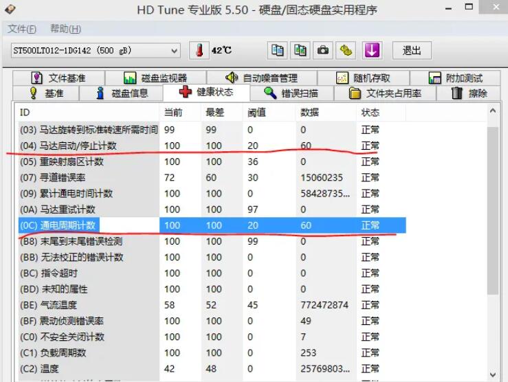The image size is (508, 382).
Task: Click the chart icon on 磁盘监视器 tab
Action: pos(130,78)
